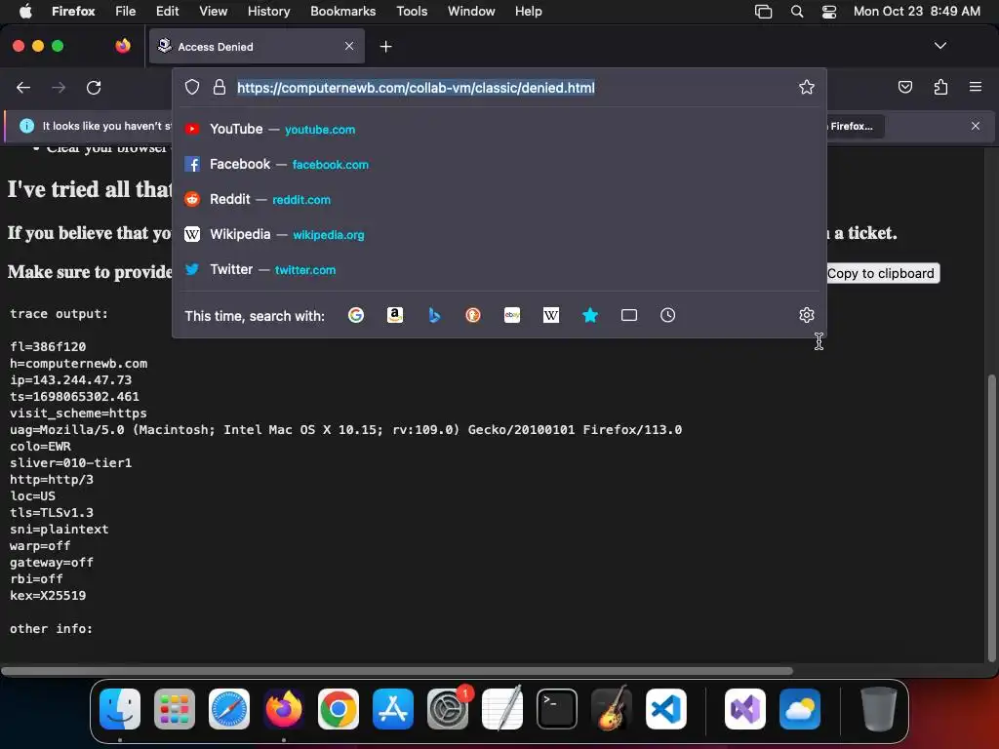This screenshot has width=999, height=749.
Task: Click the kex=X25519 trace line
Action: point(48,596)
